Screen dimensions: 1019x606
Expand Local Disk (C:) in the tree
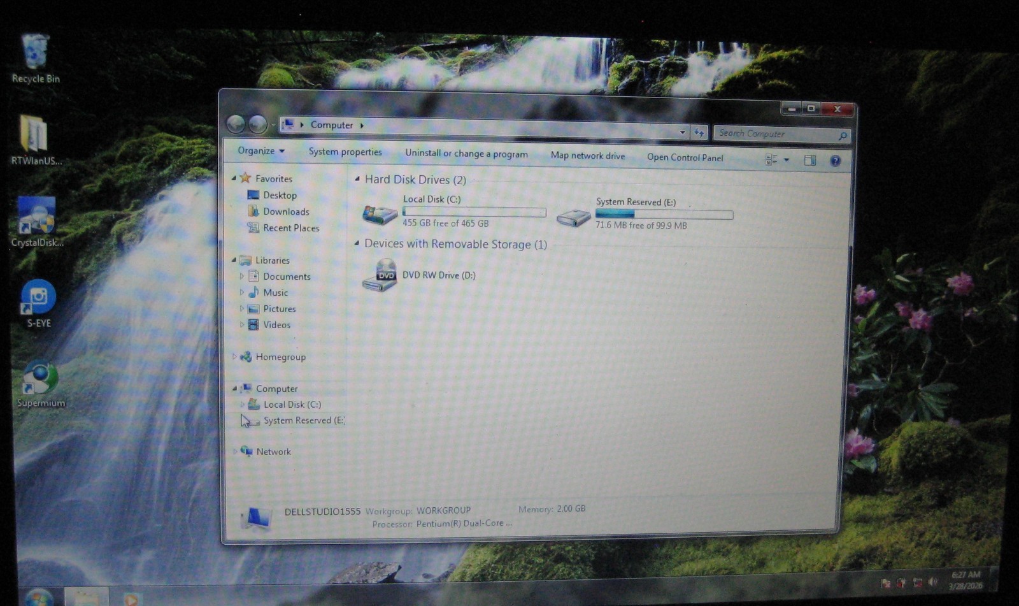coord(243,404)
